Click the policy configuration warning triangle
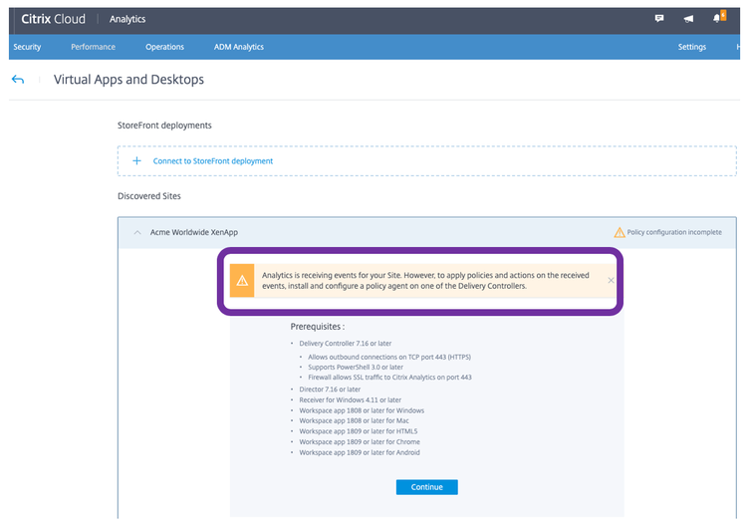 pos(620,232)
